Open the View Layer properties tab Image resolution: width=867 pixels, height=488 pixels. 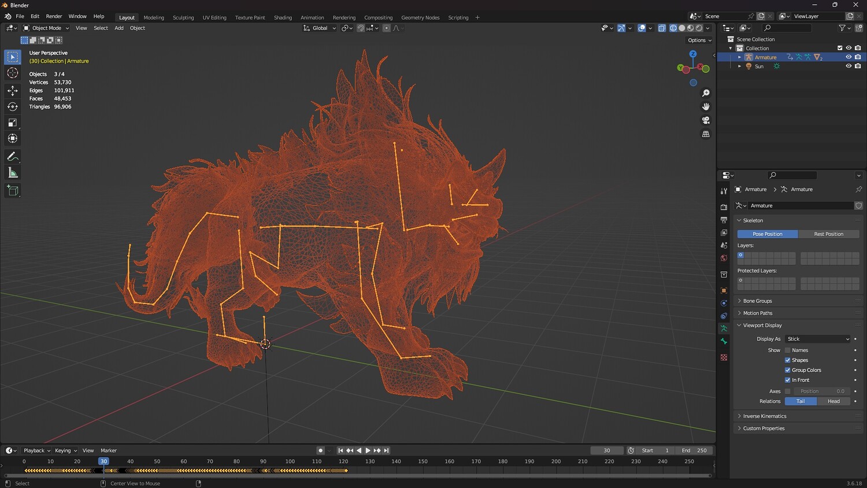[724, 232]
